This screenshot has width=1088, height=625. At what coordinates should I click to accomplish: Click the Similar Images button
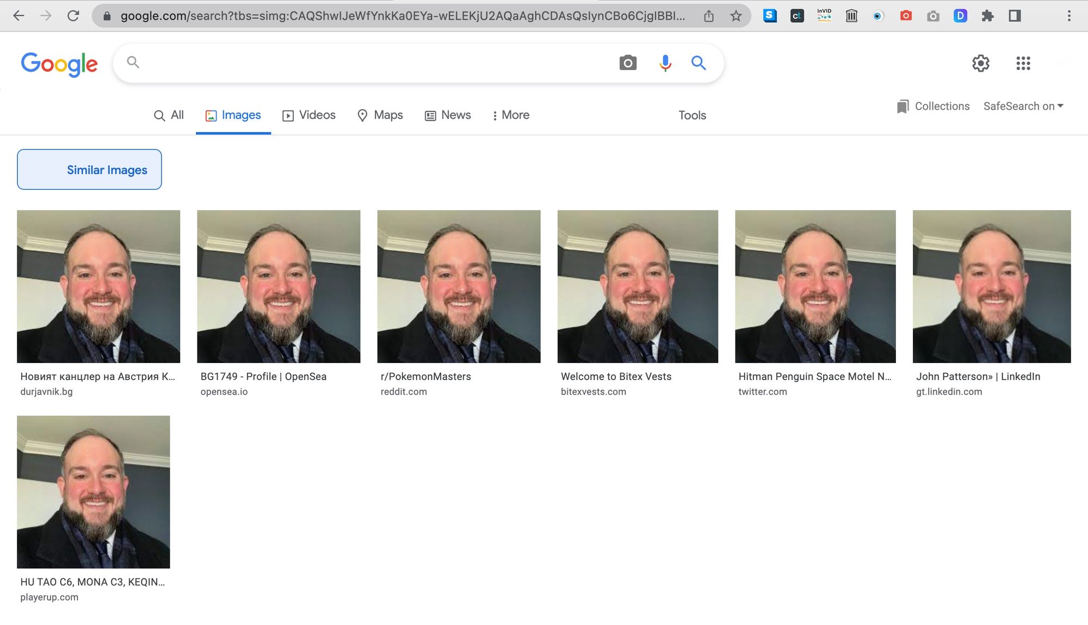89,170
